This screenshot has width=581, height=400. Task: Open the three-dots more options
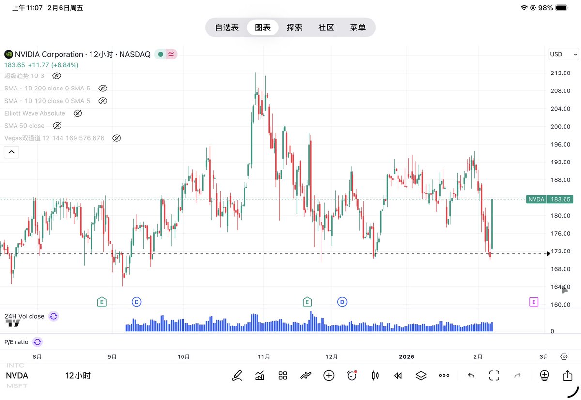coord(444,375)
